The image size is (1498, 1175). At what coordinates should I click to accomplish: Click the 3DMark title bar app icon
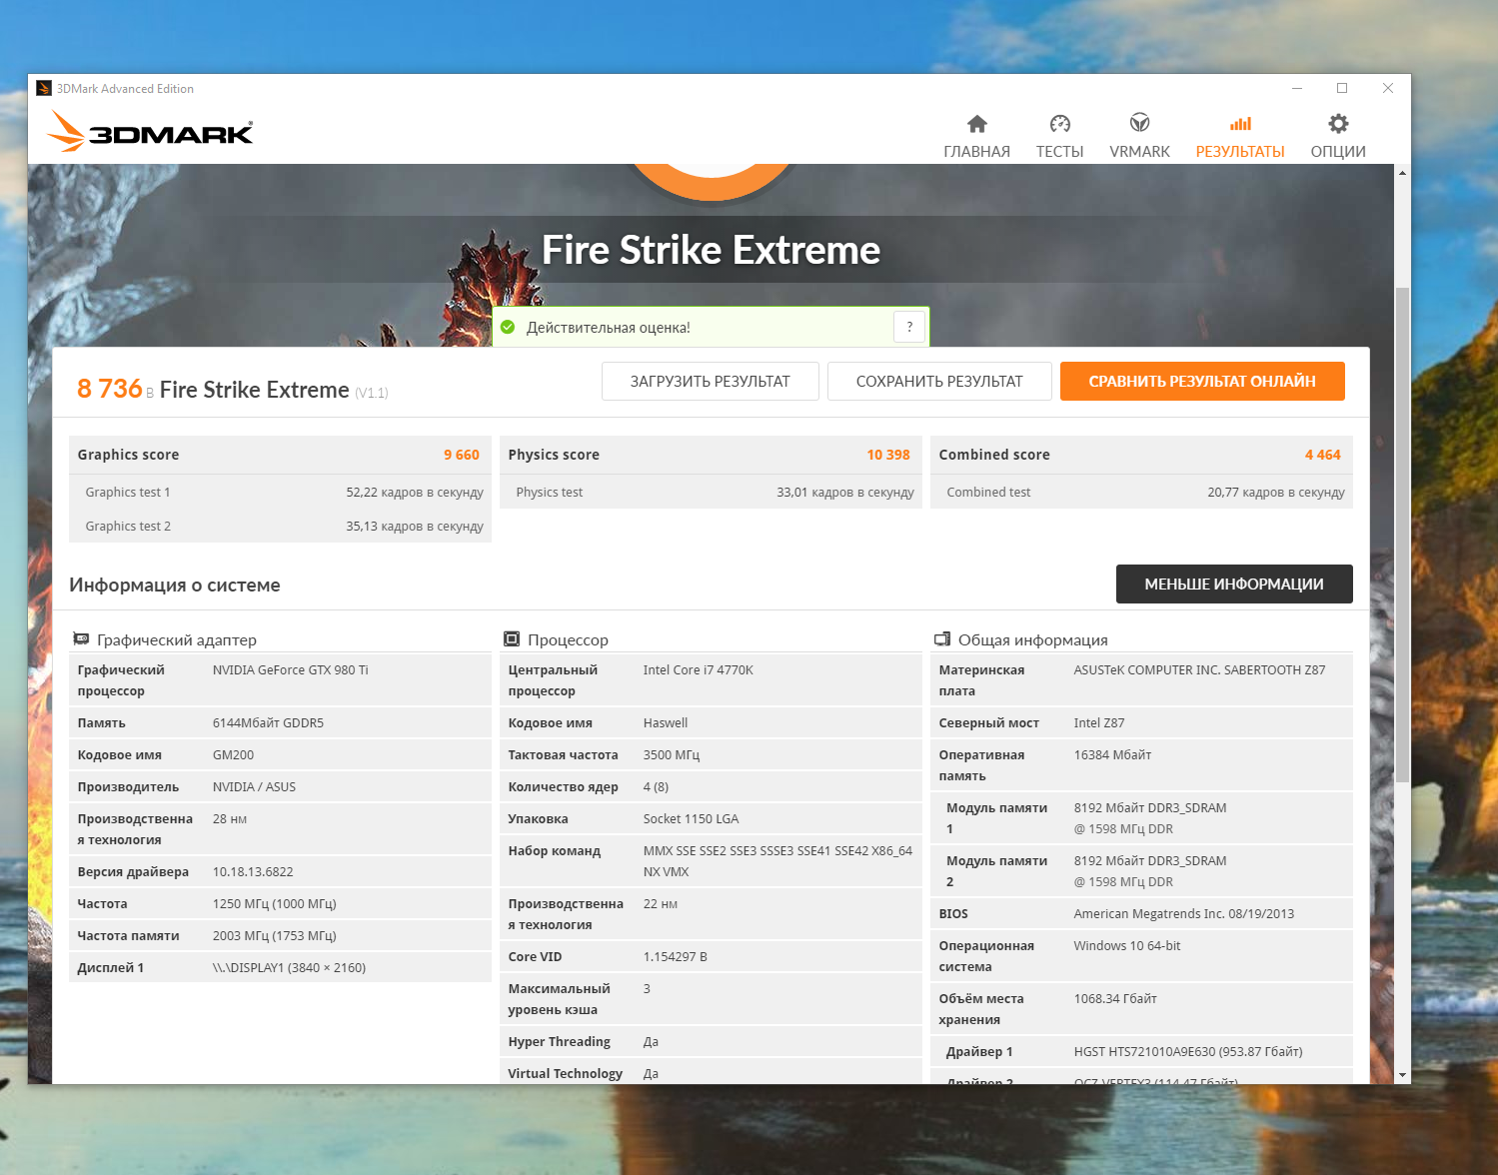pos(44,89)
